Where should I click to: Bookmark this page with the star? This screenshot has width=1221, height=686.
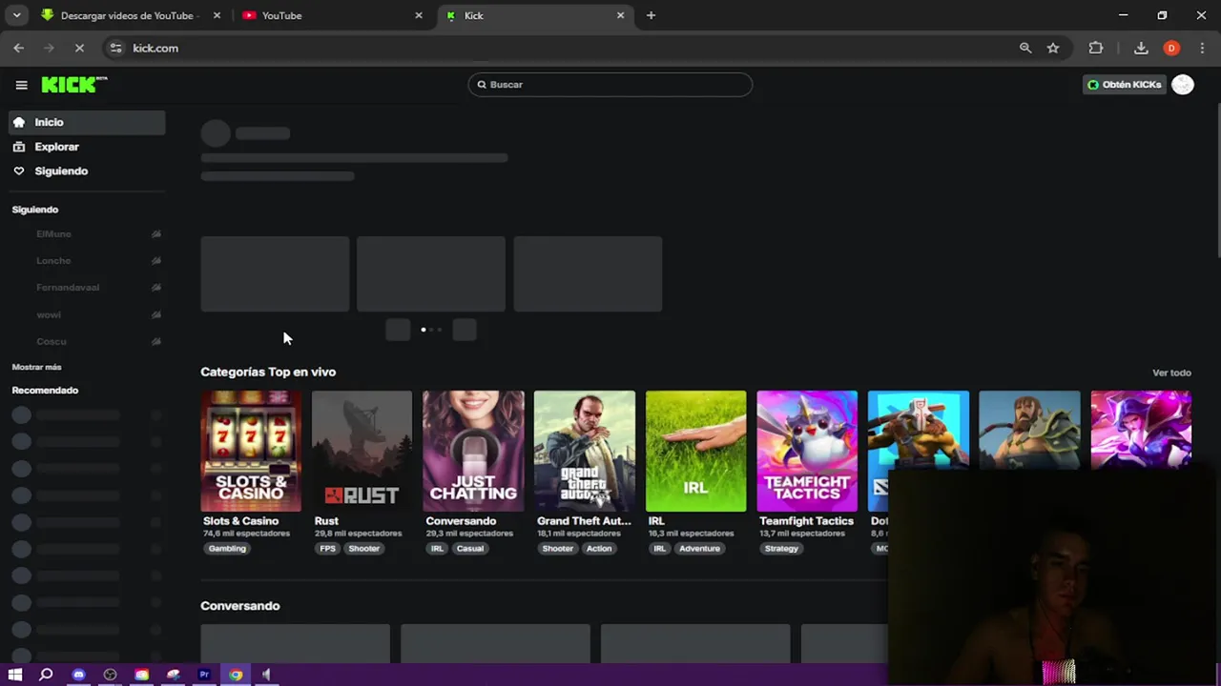click(x=1053, y=48)
